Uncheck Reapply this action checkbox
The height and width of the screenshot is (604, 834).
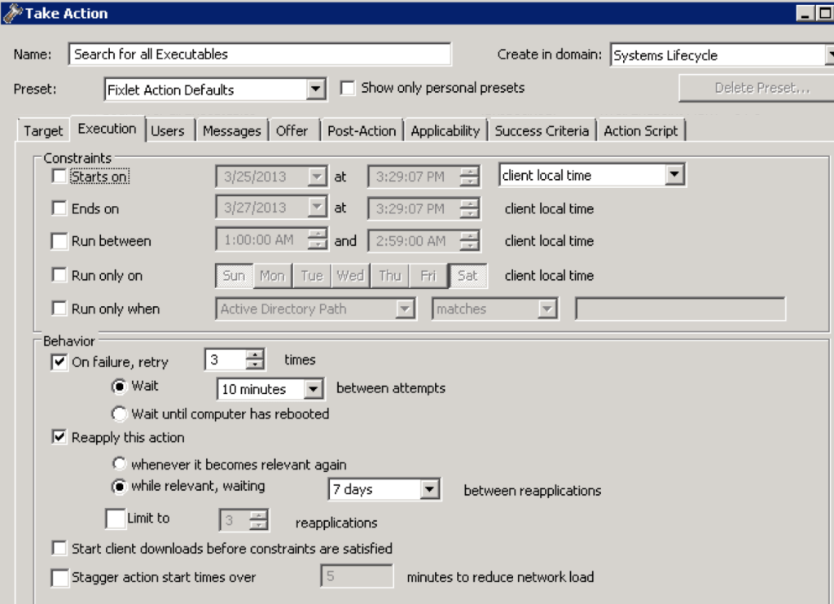click(59, 438)
